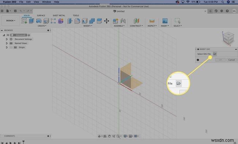Toggle visibility eye of Unsaved component

8,35
